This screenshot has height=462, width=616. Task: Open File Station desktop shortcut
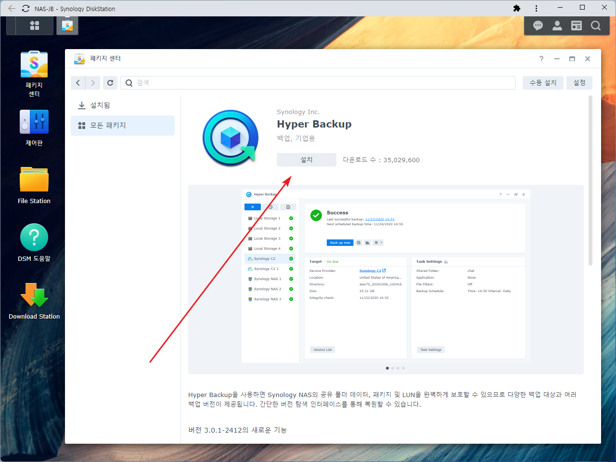34,185
